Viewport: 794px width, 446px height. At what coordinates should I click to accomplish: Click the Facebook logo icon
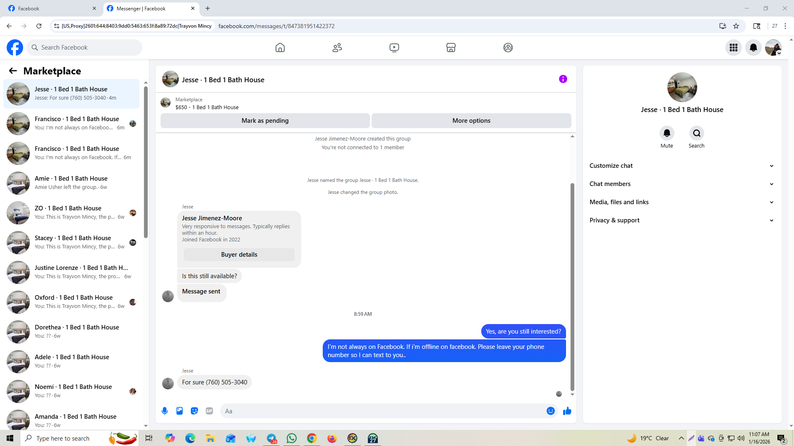pyautogui.click(x=15, y=48)
